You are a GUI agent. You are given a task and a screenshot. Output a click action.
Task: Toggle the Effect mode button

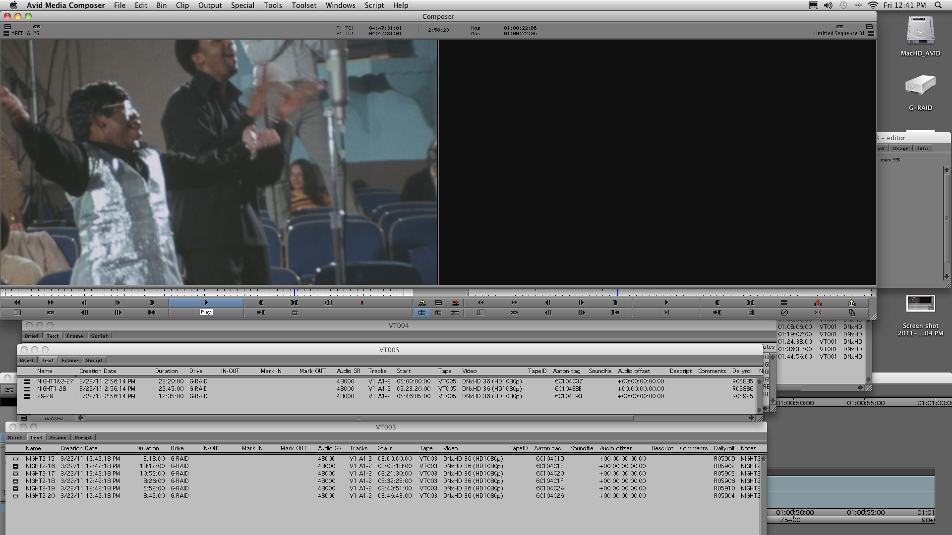click(x=455, y=313)
